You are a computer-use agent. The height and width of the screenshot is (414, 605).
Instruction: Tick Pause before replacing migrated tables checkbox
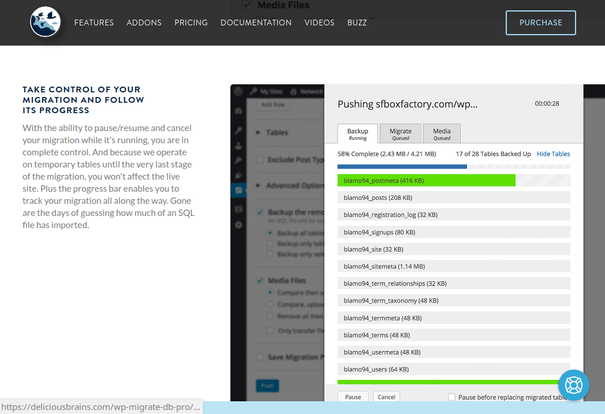[452, 397]
